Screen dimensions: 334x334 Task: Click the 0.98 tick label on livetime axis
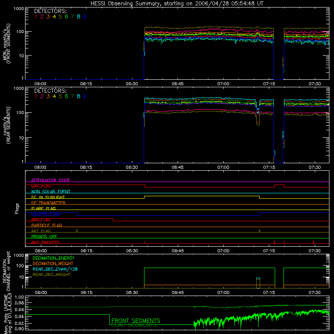click(19, 303)
